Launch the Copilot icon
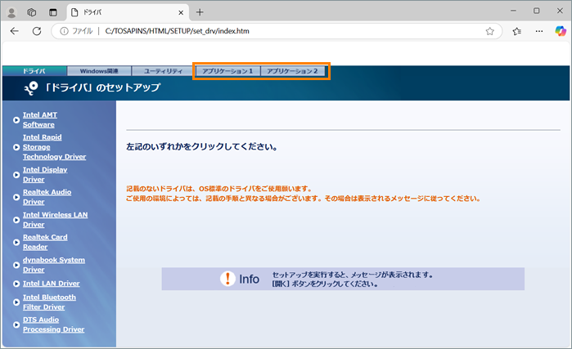The width and height of the screenshot is (572, 349). (x=561, y=31)
